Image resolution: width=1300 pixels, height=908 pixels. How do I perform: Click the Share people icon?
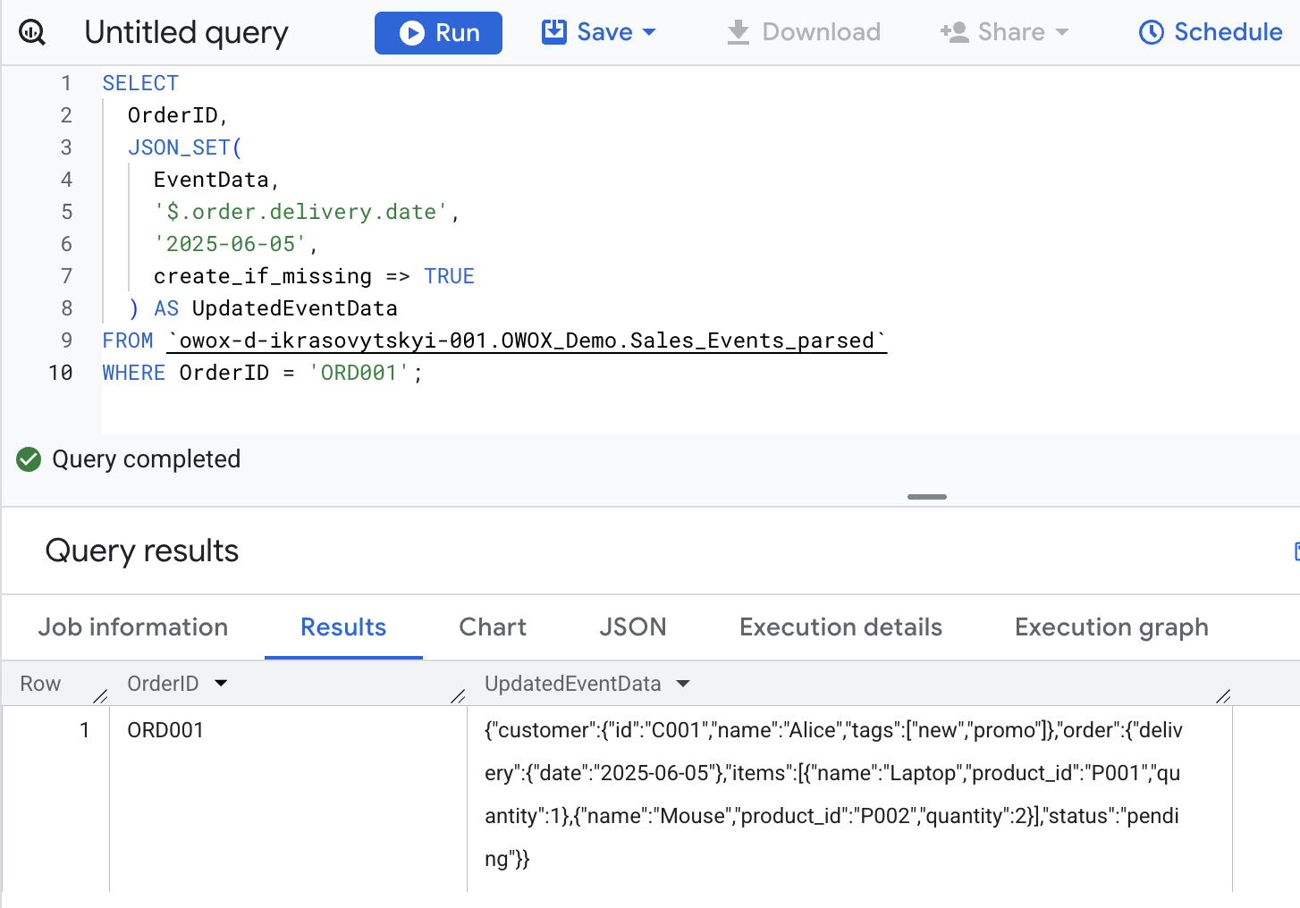pos(954,32)
